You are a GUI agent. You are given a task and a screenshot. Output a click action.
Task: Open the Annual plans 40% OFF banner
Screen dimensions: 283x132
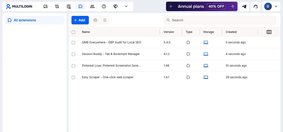click(201, 7)
